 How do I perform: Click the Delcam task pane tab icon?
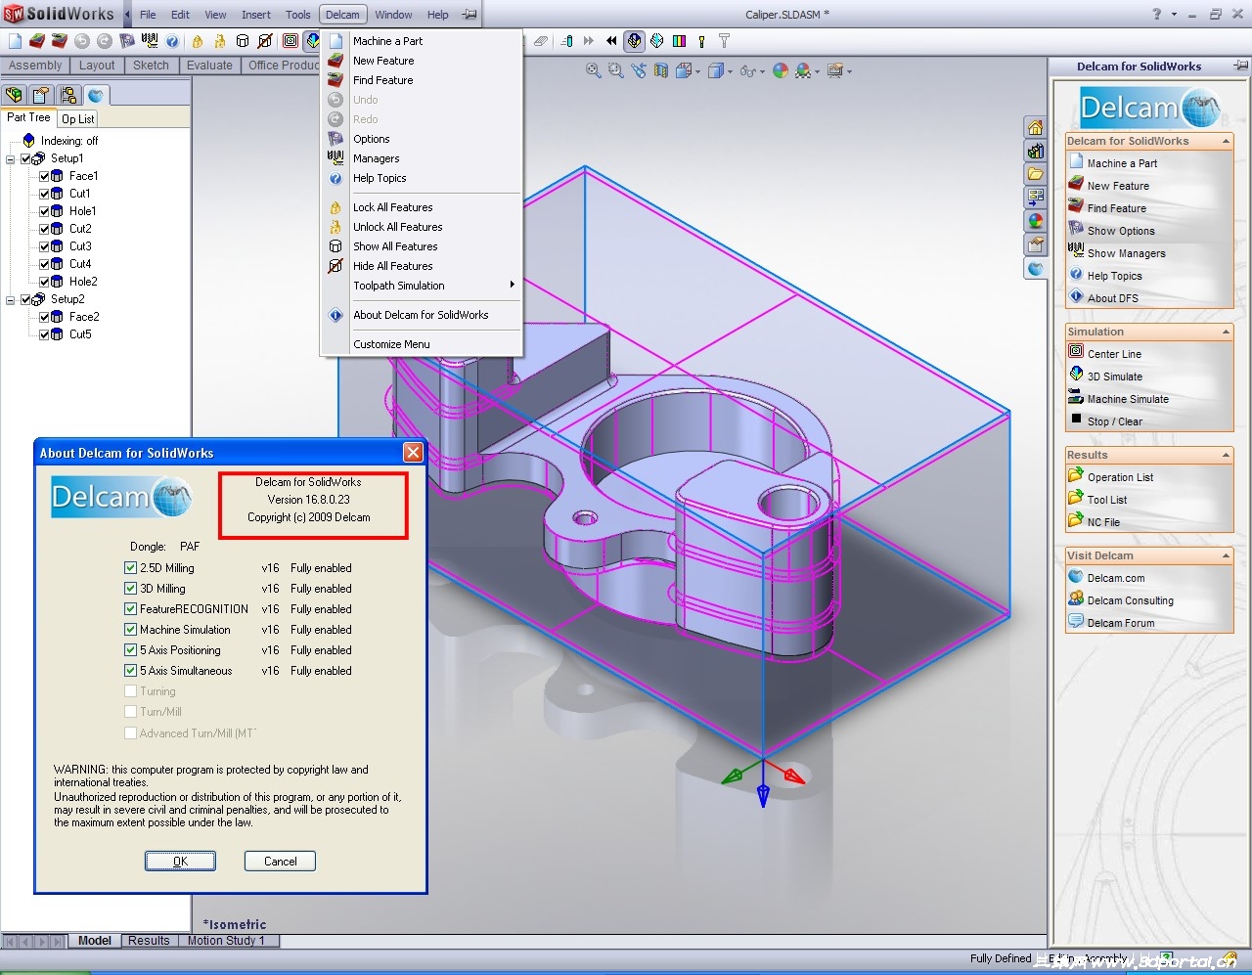(x=1036, y=268)
